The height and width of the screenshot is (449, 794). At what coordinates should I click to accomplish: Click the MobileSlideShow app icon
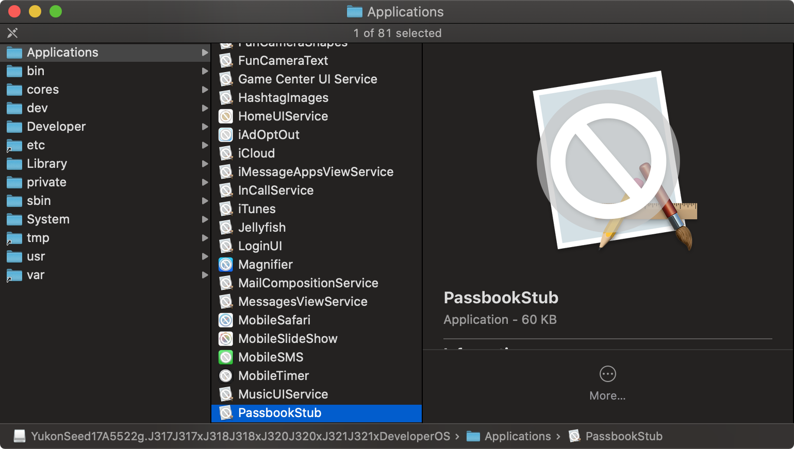tap(226, 339)
